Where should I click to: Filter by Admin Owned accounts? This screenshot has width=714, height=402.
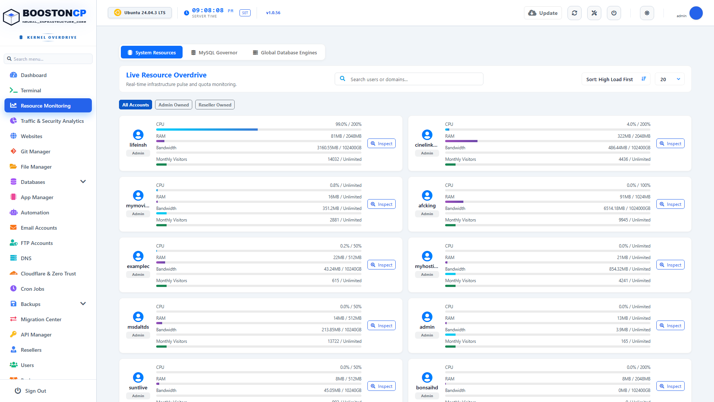click(x=174, y=105)
